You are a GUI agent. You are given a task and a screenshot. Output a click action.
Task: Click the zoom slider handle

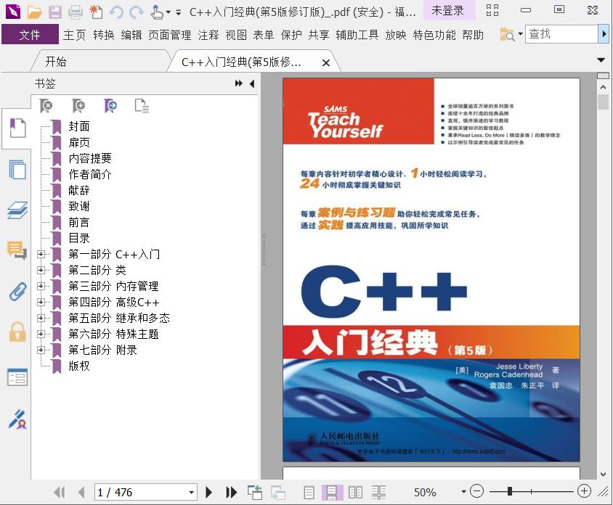click(510, 491)
